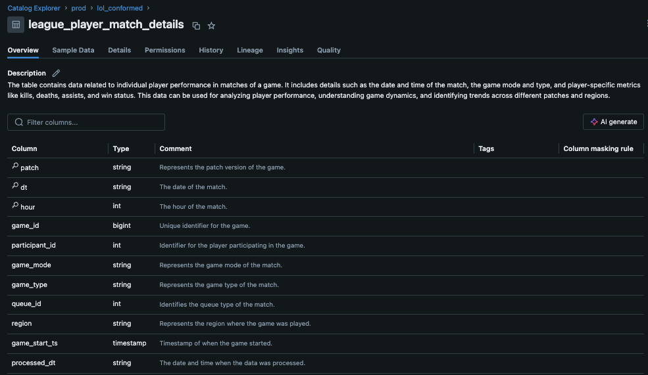This screenshot has width=648, height=375.
Task: Open the lol_conformed schema breadcrumb
Action: [x=120, y=8]
